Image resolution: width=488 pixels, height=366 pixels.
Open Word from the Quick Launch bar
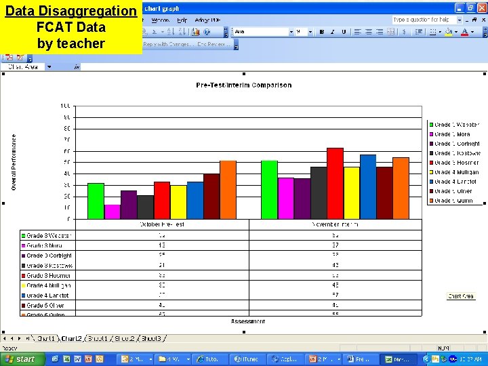(x=77, y=359)
